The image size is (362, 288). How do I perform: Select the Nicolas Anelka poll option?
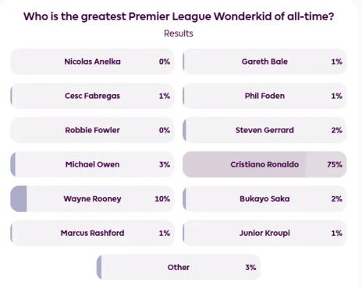92,61
